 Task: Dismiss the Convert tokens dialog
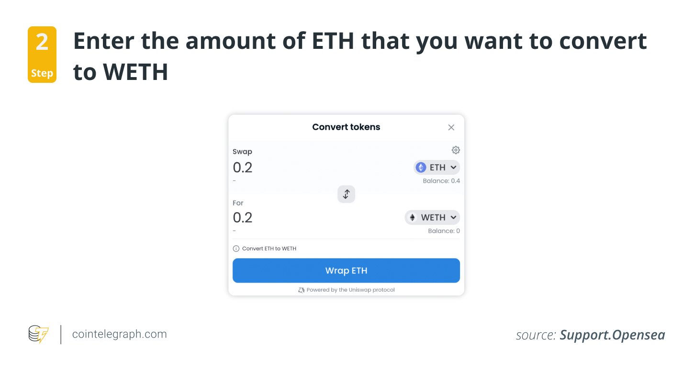[x=451, y=127]
